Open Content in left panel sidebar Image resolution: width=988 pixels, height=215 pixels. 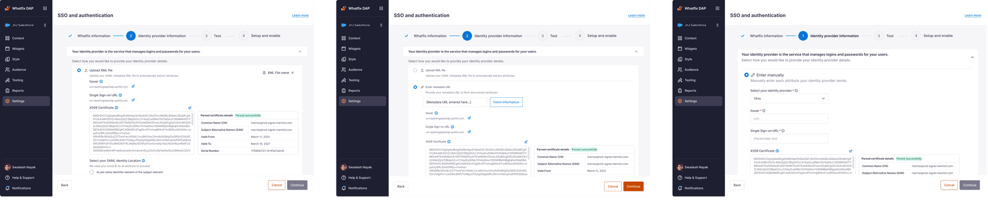[26, 38]
